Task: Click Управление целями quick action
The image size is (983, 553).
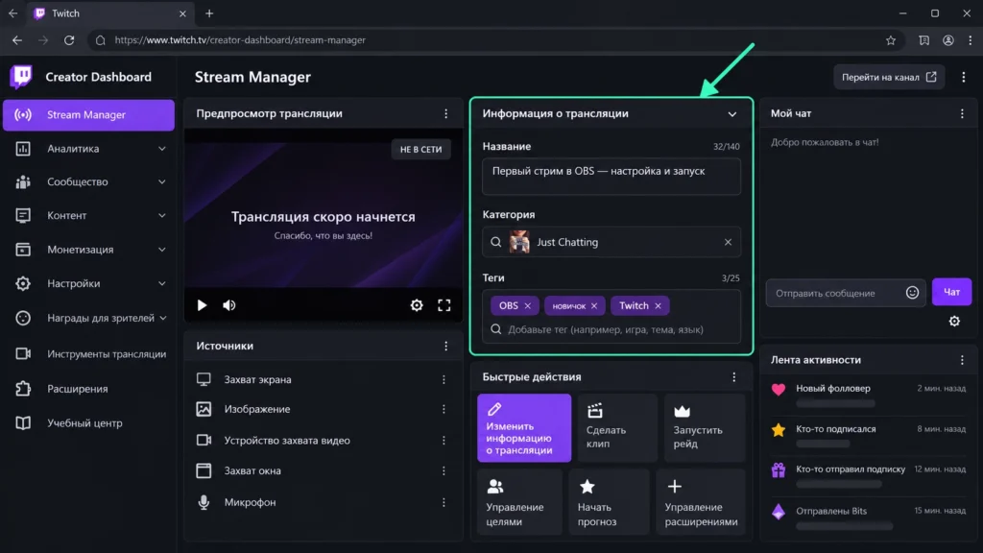Action: [519, 501]
